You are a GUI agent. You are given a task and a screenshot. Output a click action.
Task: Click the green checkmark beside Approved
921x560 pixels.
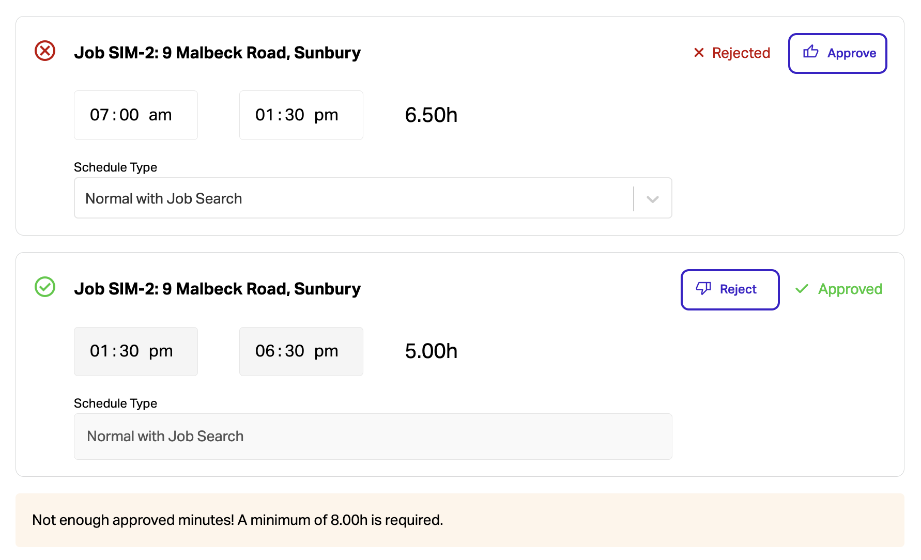[802, 289]
